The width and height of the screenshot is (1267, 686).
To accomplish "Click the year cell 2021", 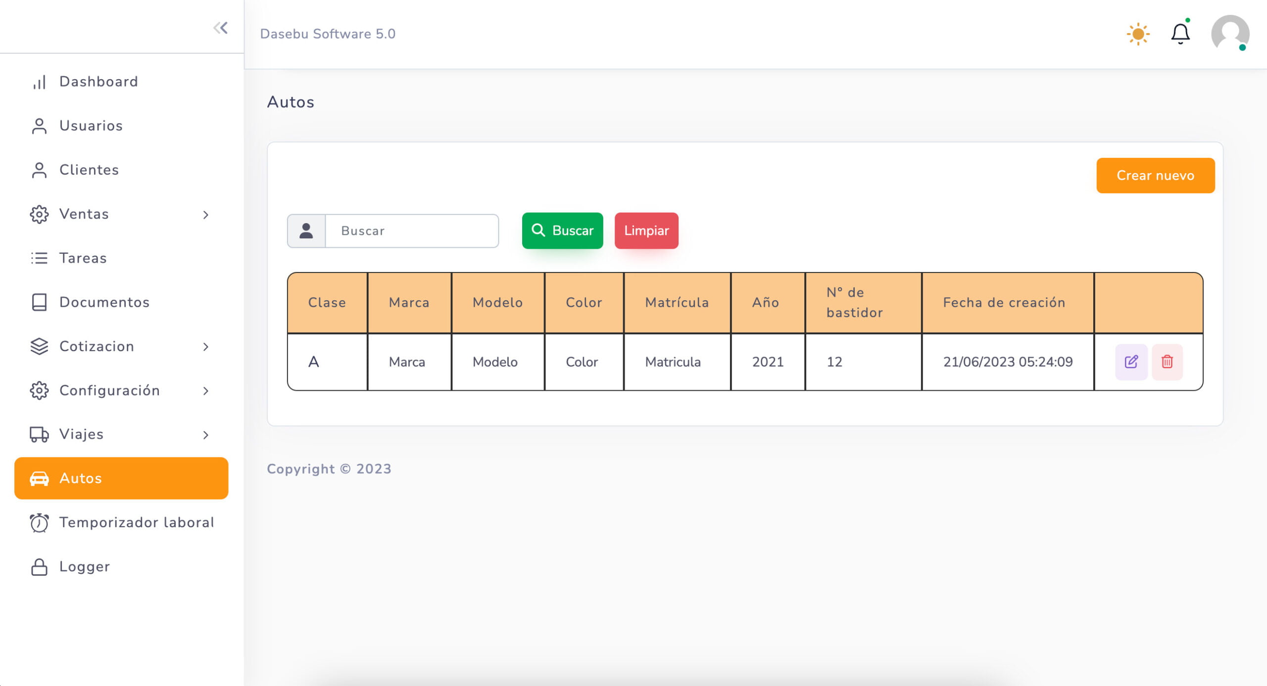I will 768,362.
